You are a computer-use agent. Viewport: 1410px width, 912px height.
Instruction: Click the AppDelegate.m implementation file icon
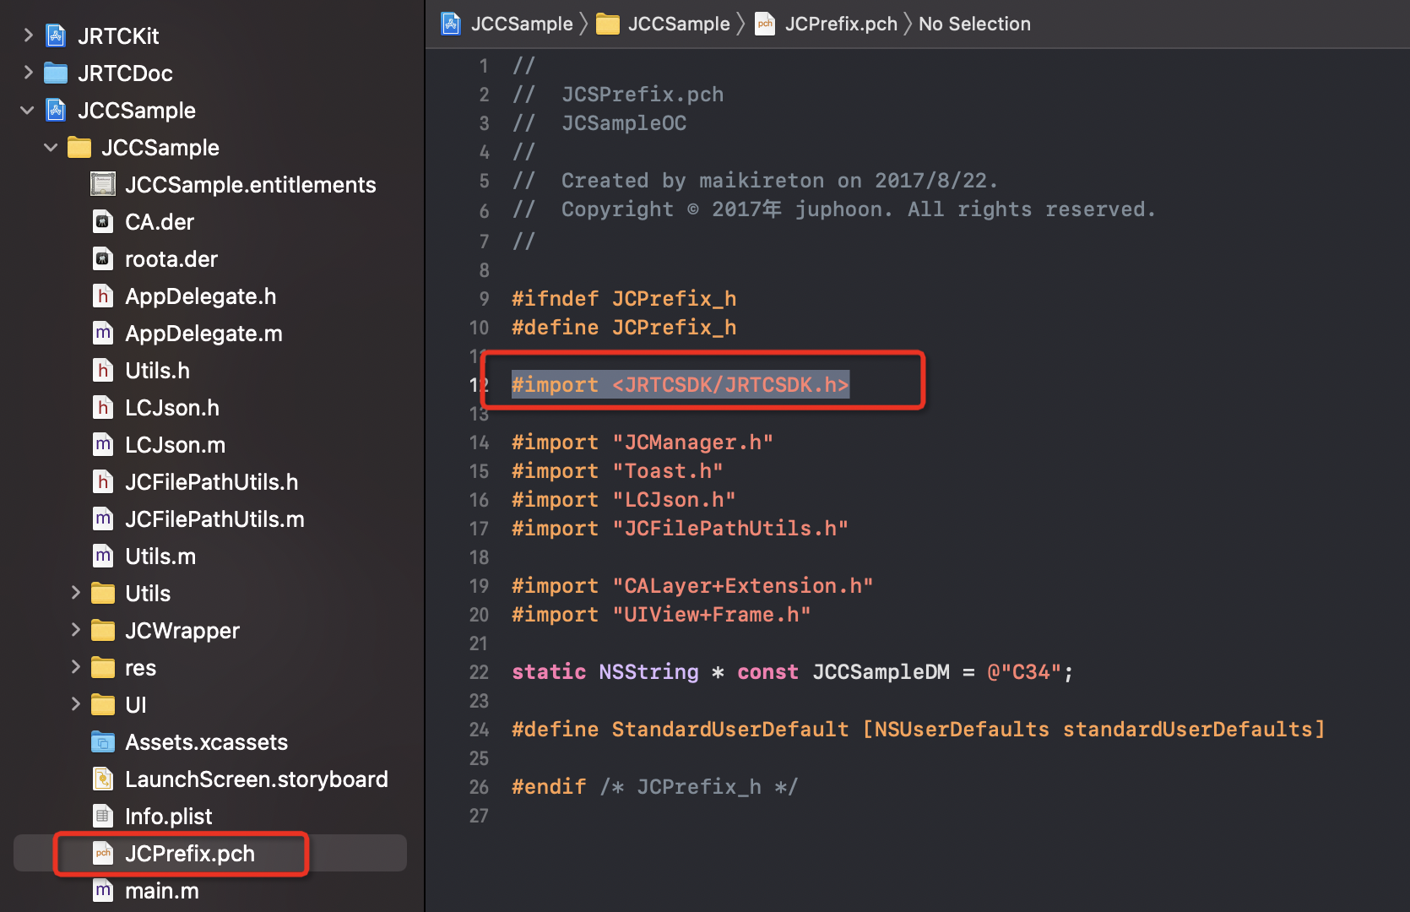click(x=103, y=333)
